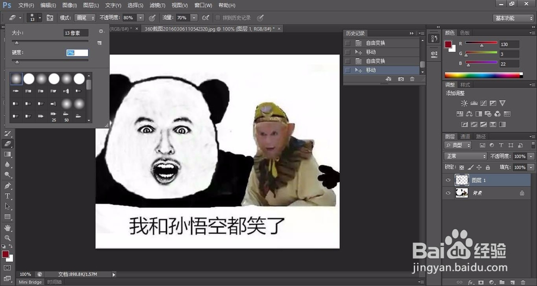
Task: Select the Pen tool
Action: (8, 186)
